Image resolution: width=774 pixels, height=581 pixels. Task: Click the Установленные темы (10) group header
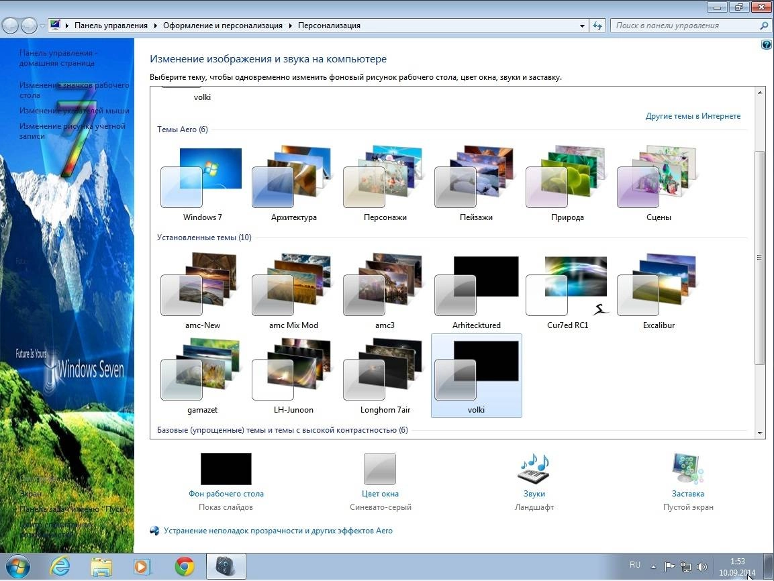(x=204, y=237)
